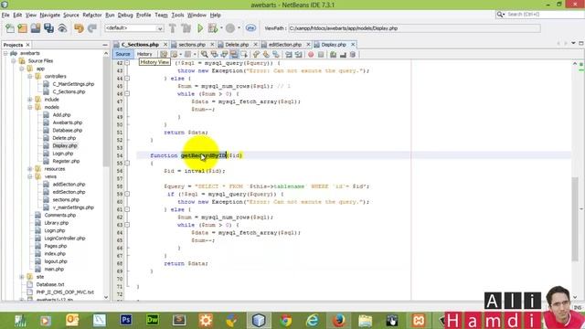Collapse the awebarts project node
This screenshot has width=585, height=329.
5,53
